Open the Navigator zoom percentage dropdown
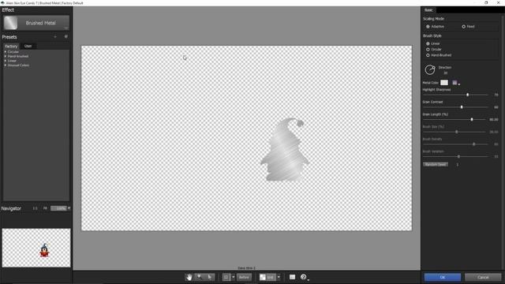This screenshot has width=505, height=284. click(x=69, y=208)
